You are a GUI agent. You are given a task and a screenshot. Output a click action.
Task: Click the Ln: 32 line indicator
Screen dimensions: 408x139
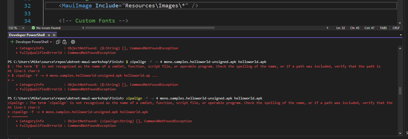(341, 28)
